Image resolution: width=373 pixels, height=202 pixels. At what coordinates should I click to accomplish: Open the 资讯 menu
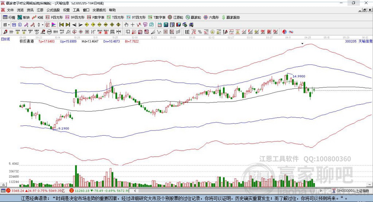tap(30, 10)
